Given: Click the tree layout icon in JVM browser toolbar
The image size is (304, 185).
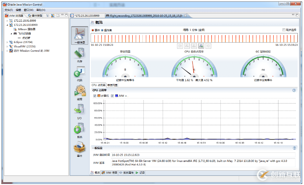Looking at the screenshot, I should 48,15.
